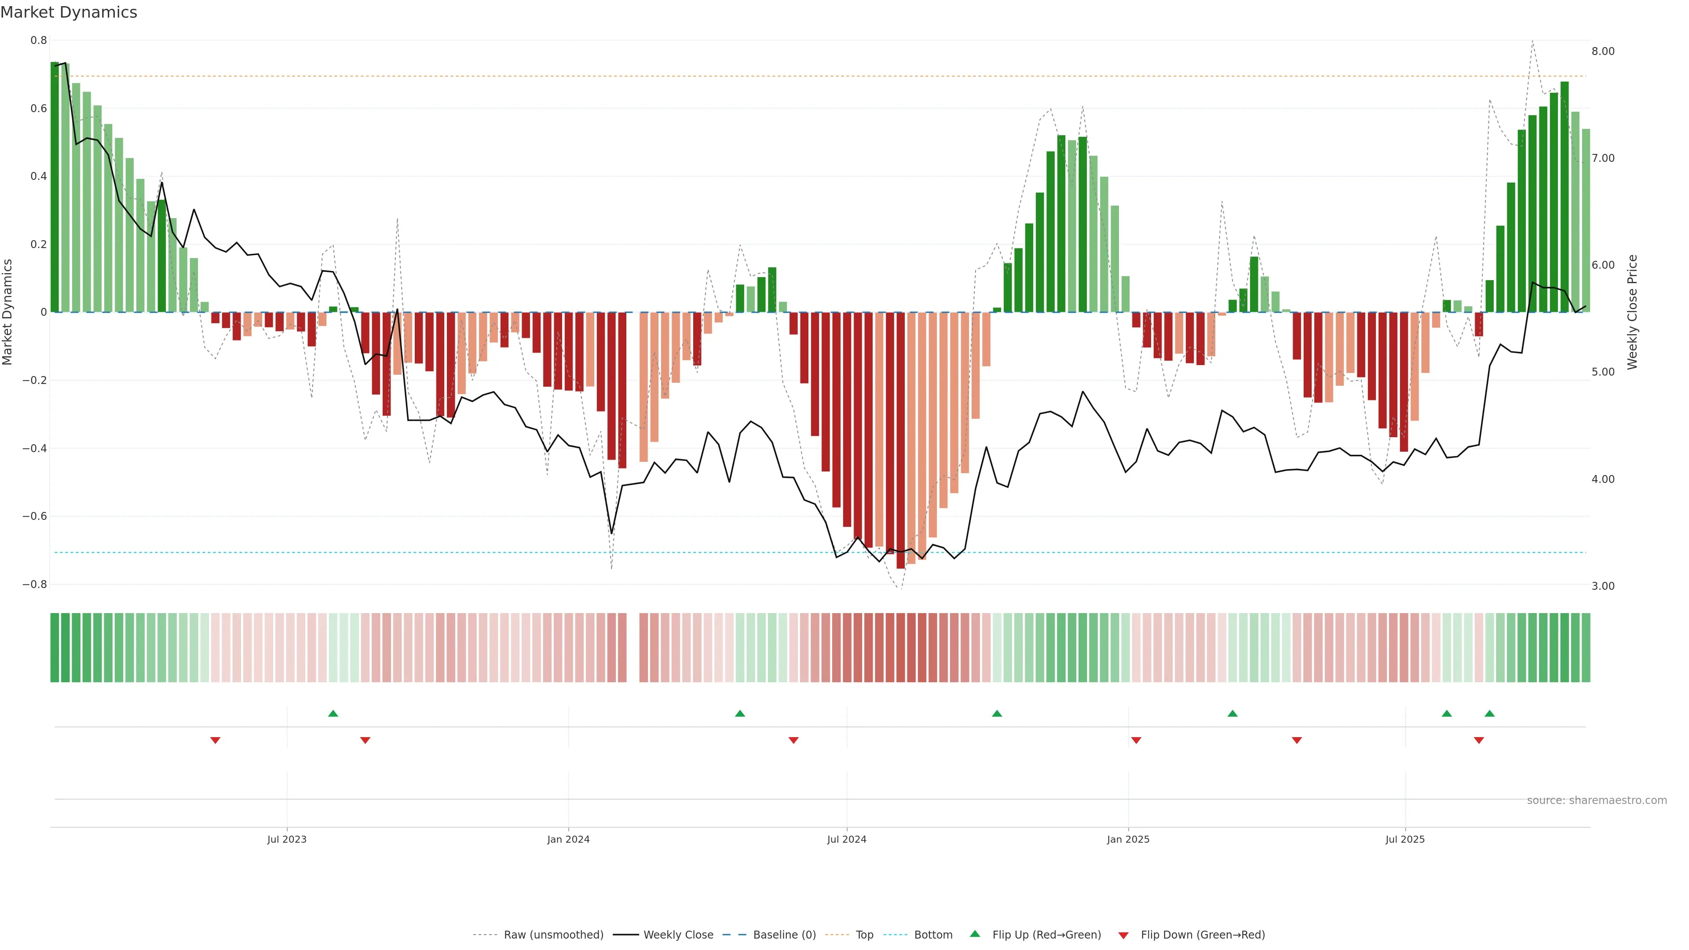This screenshot has width=1689, height=950.
Task: Click the rightmost red flip-down marker
Action: (1478, 740)
